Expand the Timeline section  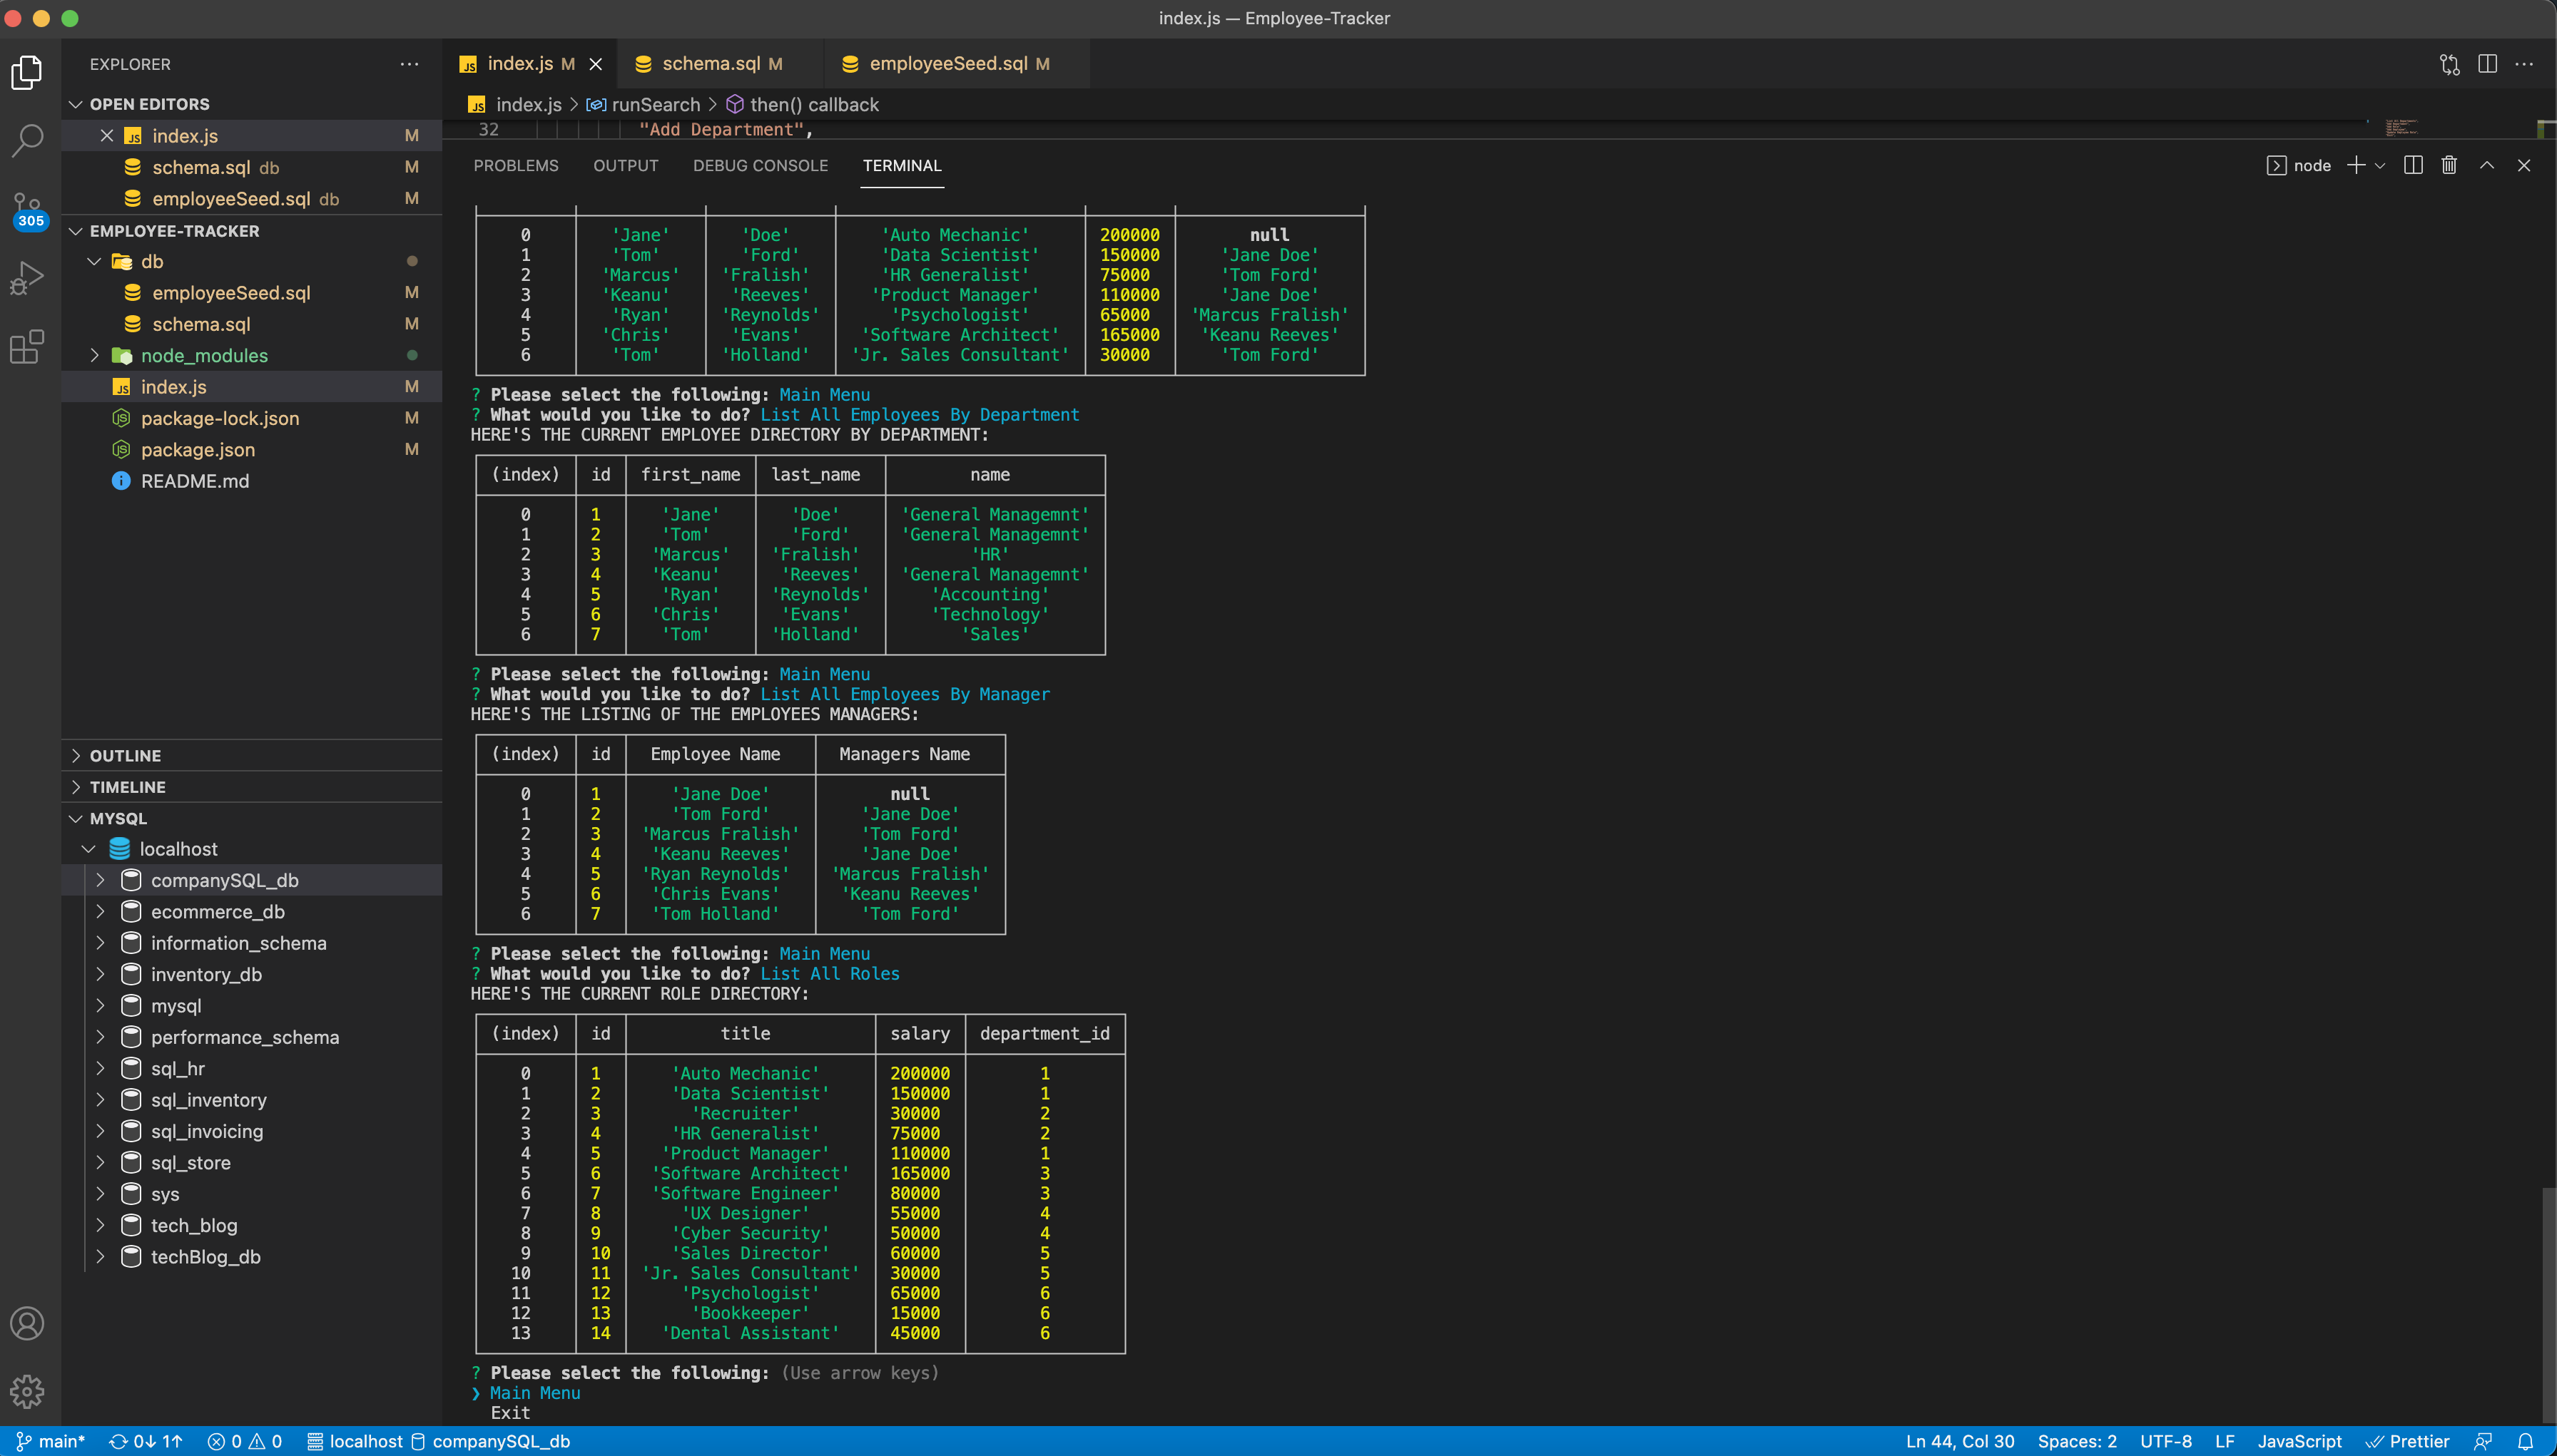[x=76, y=787]
